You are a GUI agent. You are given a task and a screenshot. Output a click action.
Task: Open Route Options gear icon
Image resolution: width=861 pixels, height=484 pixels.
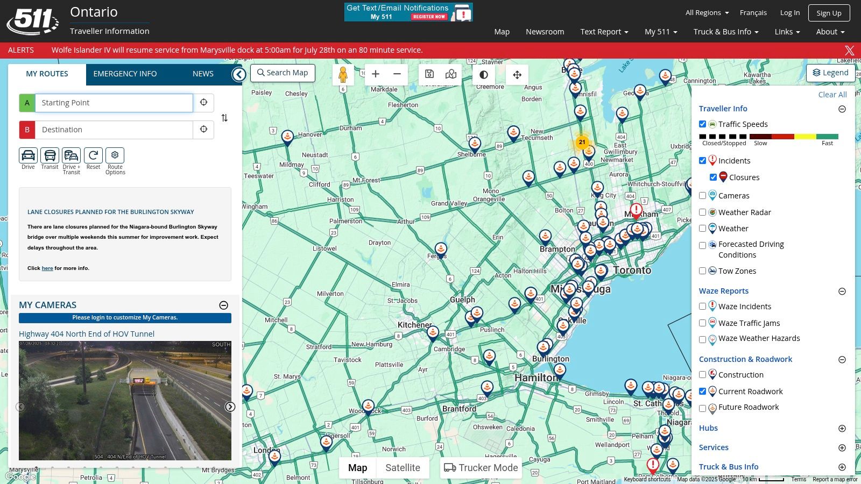[115, 155]
